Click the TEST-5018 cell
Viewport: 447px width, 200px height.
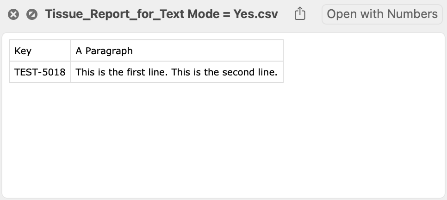[40, 72]
